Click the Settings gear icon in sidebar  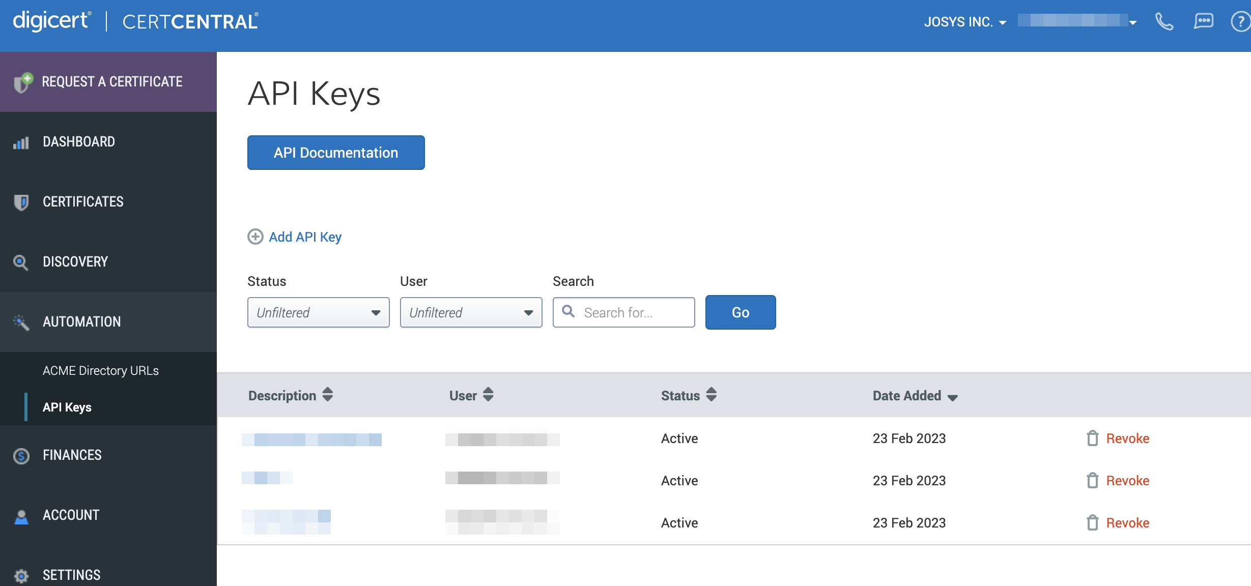[21, 575]
